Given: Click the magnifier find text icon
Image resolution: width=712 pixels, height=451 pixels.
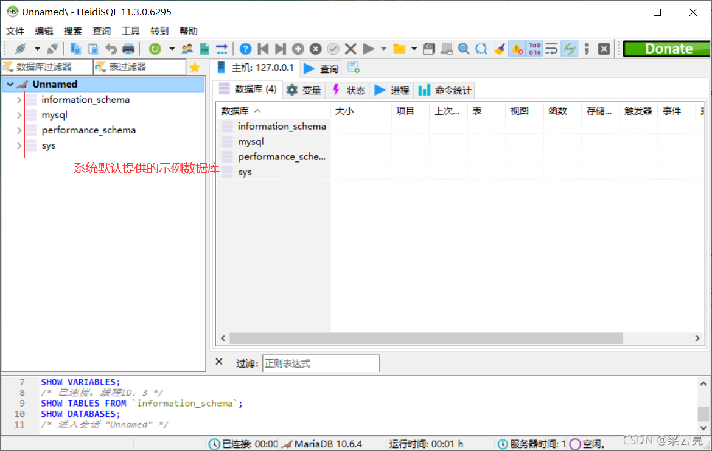Looking at the screenshot, I should [464, 49].
